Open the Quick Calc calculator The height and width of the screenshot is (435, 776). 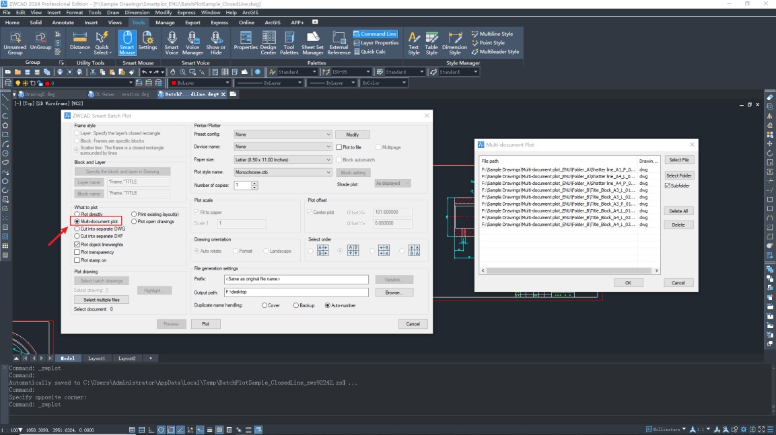point(369,51)
